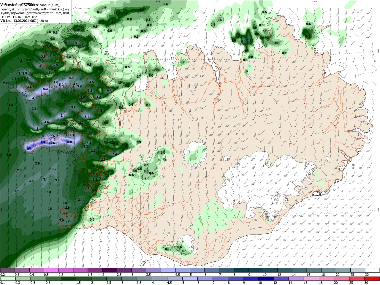380x285 pixels.
Task: Select the 3.6 precipitation value on the map
Action: (x=43, y=56)
